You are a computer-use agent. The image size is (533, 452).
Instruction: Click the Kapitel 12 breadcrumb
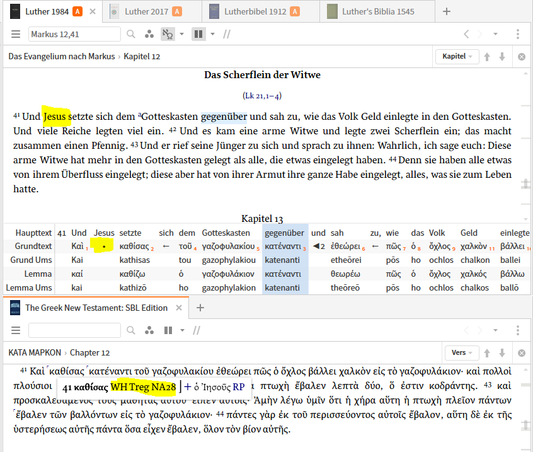[x=142, y=57]
